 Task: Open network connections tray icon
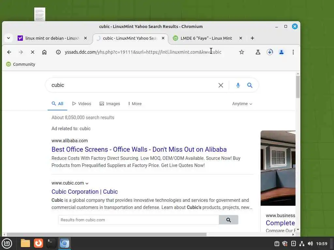pyautogui.click(x=302, y=243)
